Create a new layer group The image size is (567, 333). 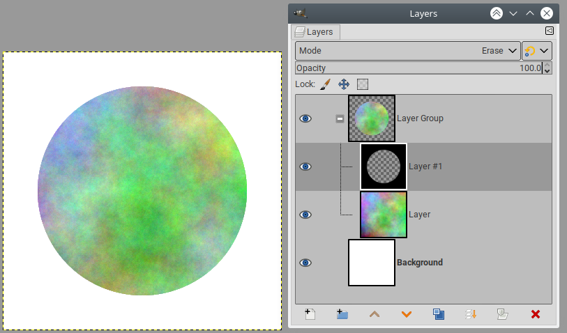(x=342, y=314)
